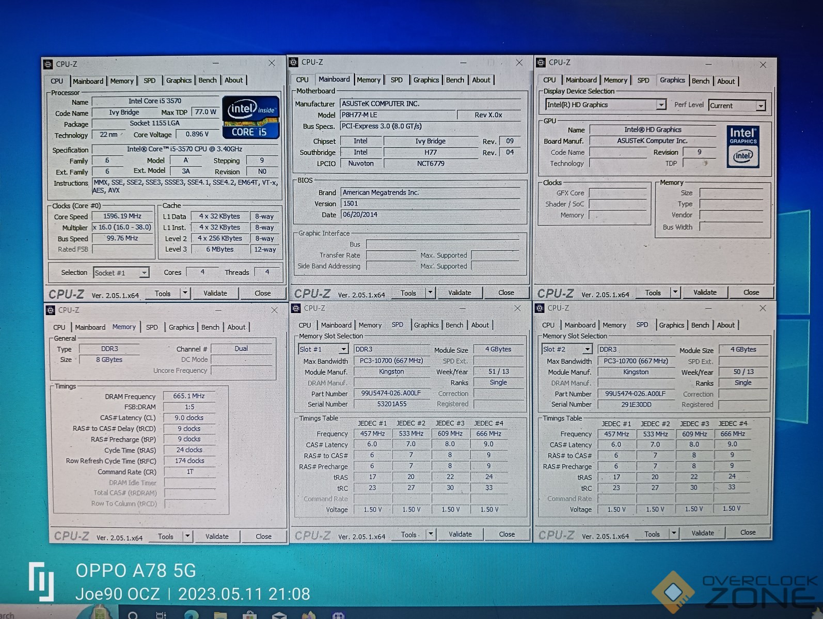Open About tab in the Slot #2 window
823x619 pixels.
click(725, 325)
